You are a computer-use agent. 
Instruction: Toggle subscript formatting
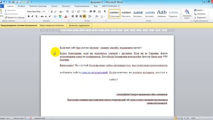coord(46,16)
